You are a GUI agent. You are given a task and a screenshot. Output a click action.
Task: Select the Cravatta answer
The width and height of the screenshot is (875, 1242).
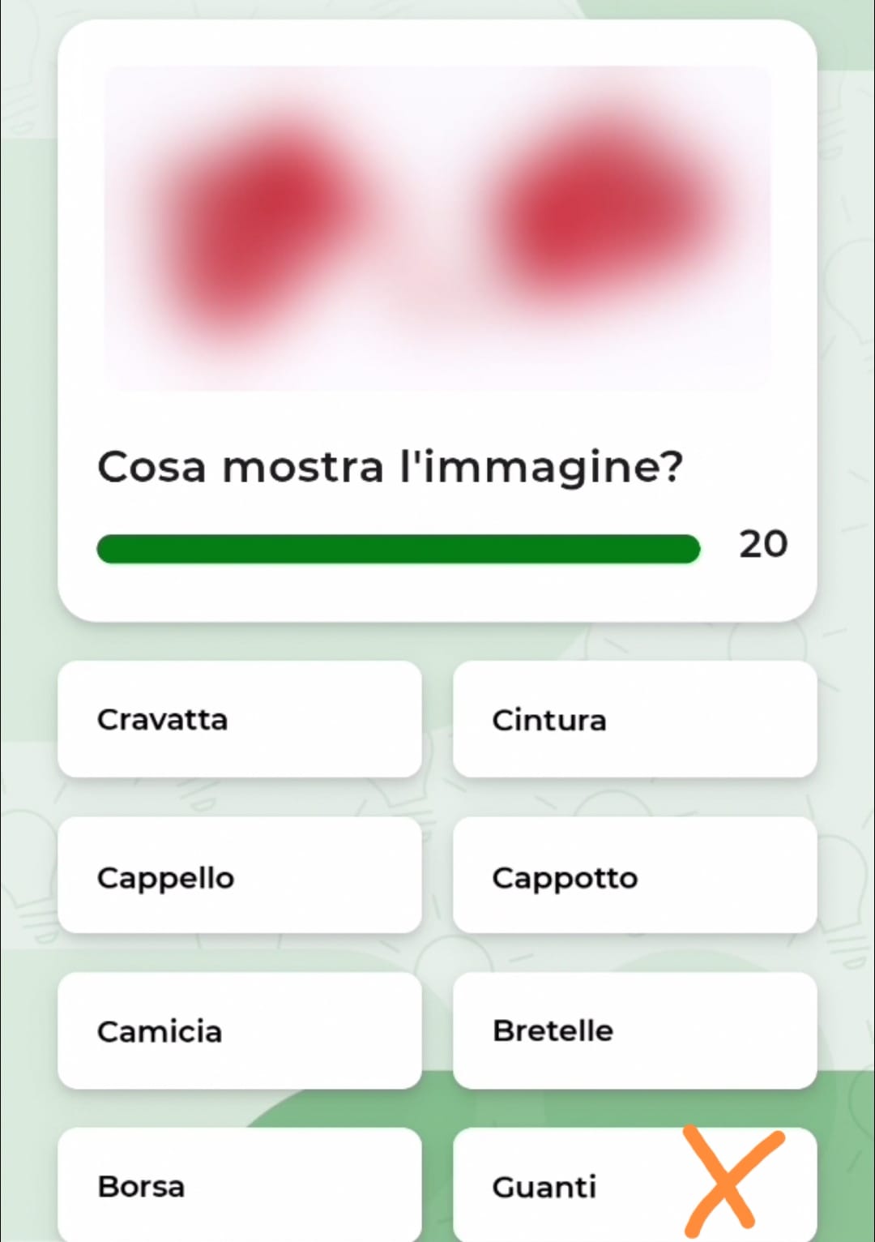[x=240, y=719]
